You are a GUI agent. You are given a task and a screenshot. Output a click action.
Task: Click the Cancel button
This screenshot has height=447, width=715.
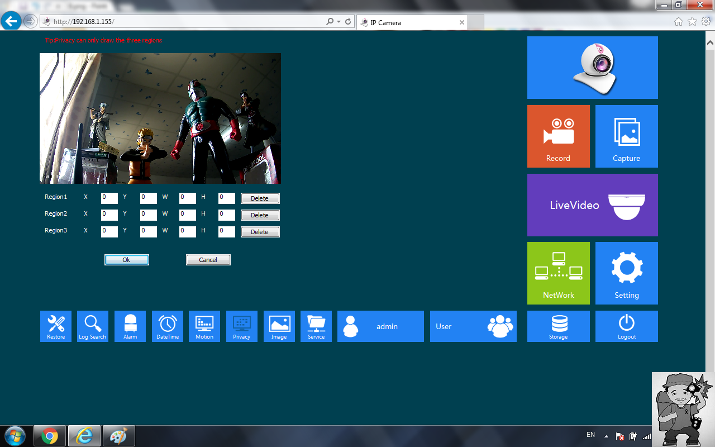[x=208, y=260]
